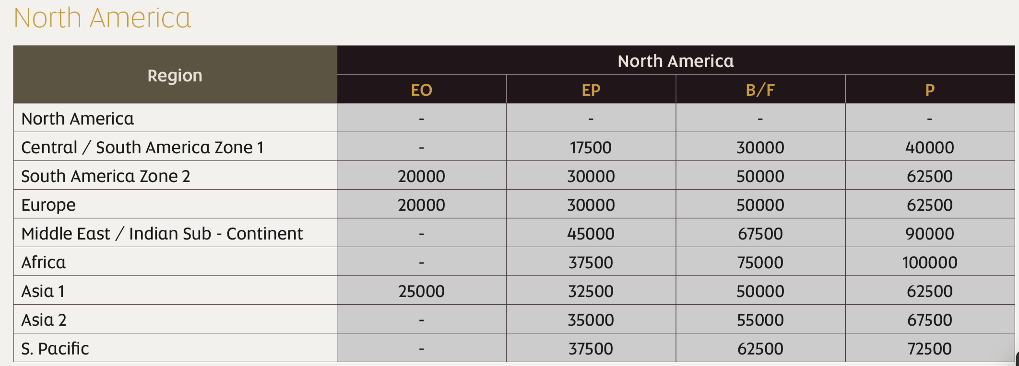The height and width of the screenshot is (366, 1019).
Task: Select the Asia 2 row label
Action: [44, 320]
